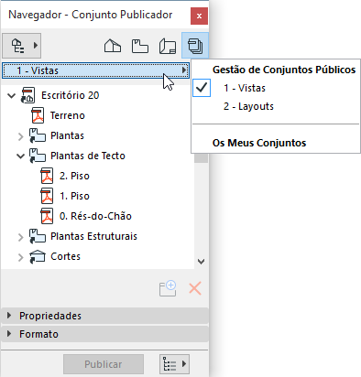Open the 1 - Vistas set dropdown
Screen dimensions: 361x377
pyautogui.click(x=95, y=70)
